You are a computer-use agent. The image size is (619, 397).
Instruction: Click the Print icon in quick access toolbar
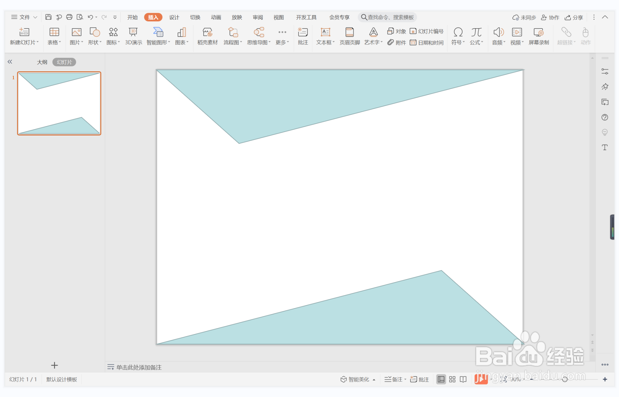click(69, 17)
